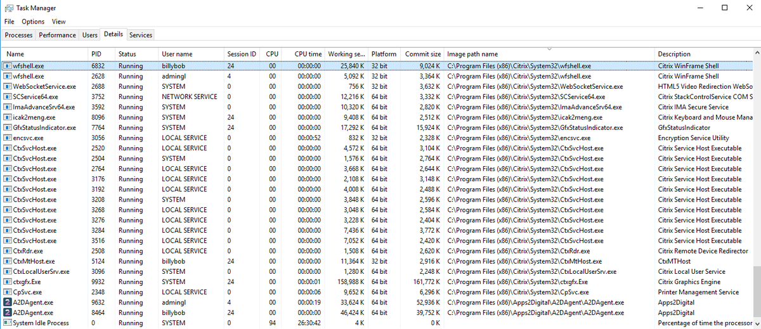Sort by the User name column header
761x329 pixels.
tap(190, 54)
